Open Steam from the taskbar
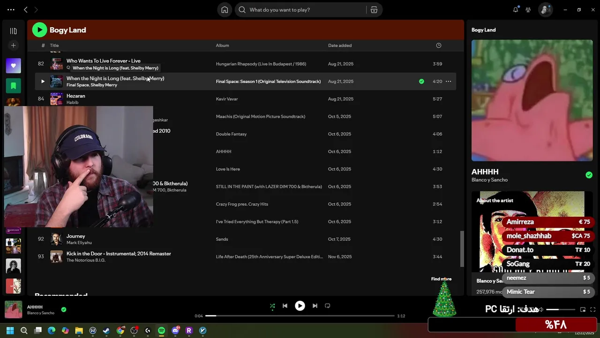Viewport: 600px width, 338px height. pyautogui.click(x=106, y=330)
